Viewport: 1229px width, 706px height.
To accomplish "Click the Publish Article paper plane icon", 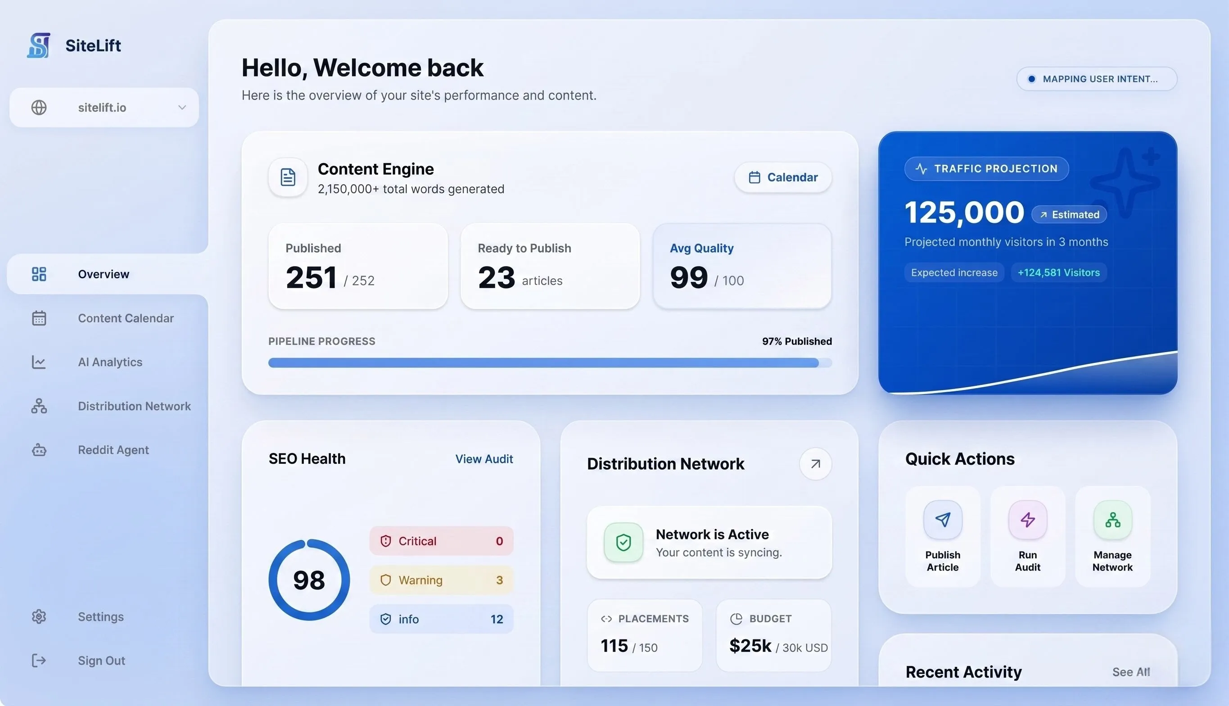I will pos(943,520).
